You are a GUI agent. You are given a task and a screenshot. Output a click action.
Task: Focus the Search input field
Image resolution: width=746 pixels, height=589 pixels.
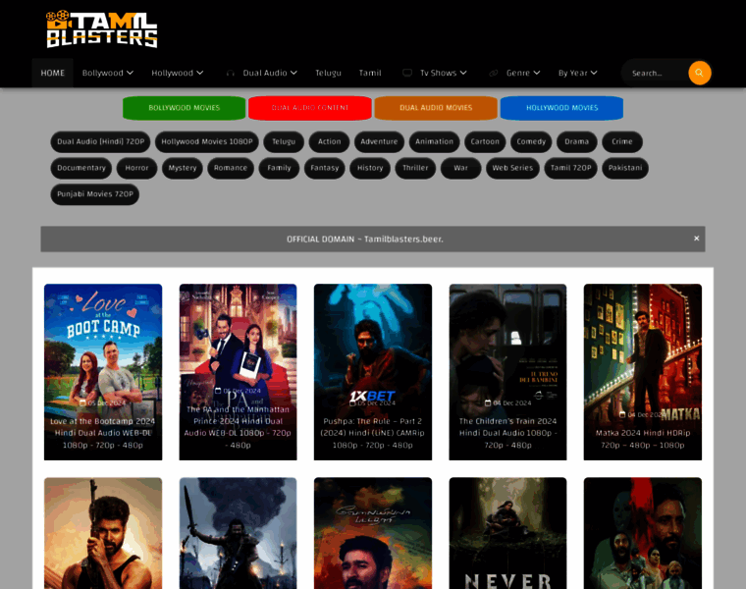pyautogui.click(x=657, y=74)
